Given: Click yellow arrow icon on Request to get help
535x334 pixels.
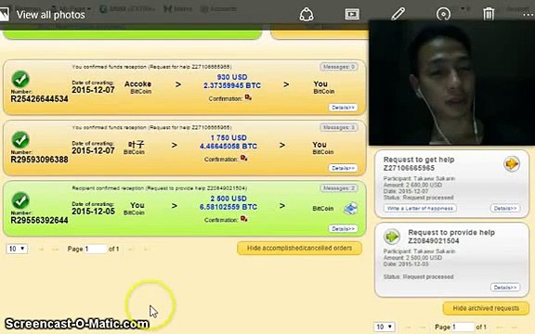Looking at the screenshot, I should (x=512, y=164).
